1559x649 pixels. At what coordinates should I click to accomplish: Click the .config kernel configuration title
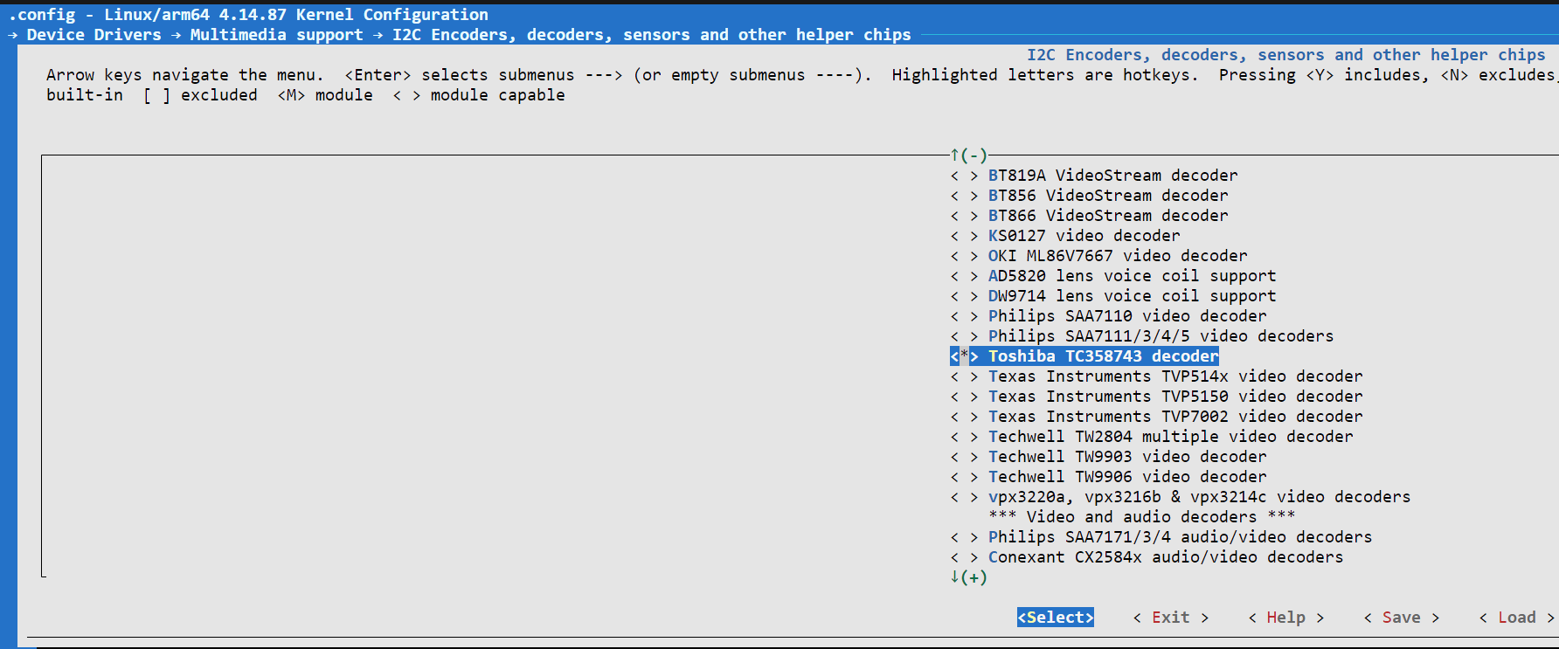(x=248, y=15)
